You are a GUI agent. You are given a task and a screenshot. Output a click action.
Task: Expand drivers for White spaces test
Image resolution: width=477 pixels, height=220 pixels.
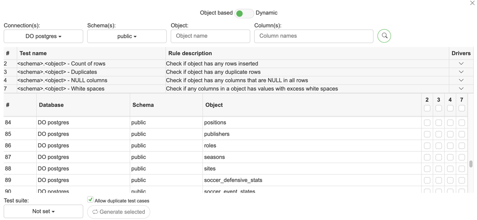tap(461, 89)
